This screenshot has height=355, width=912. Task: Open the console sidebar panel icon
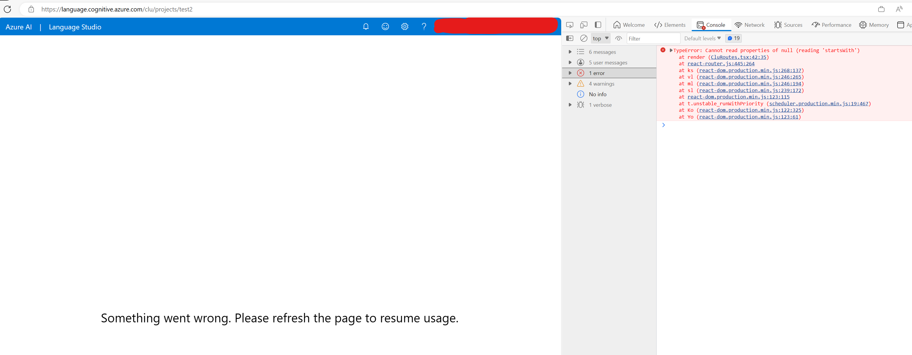tap(570, 38)
